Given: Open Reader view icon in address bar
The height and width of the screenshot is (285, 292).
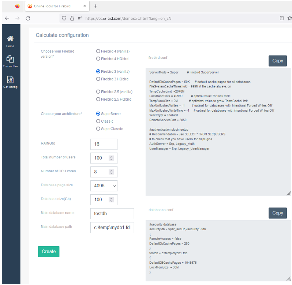Looking at the screenshot, I should pos(281,18).
